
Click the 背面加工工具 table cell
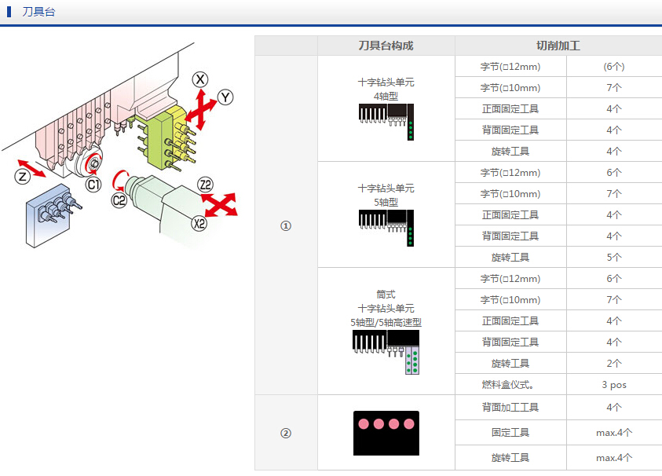coord(510,407)
